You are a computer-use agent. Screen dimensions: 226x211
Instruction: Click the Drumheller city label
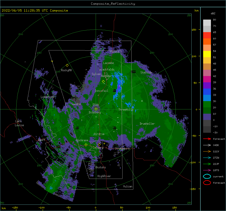(x=147, y=124)
